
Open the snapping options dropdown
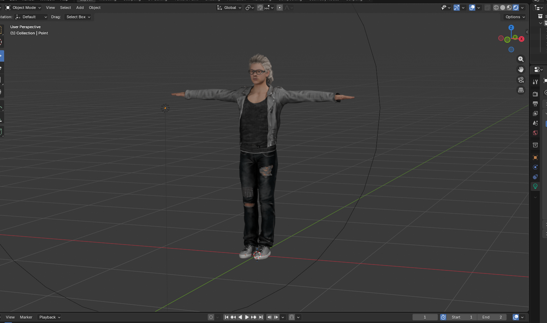point(269,8)
